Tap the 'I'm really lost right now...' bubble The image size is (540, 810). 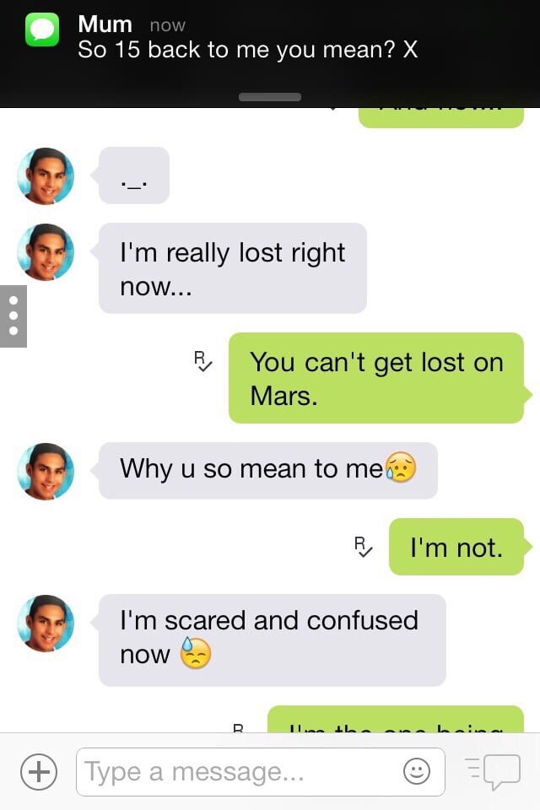233,268
